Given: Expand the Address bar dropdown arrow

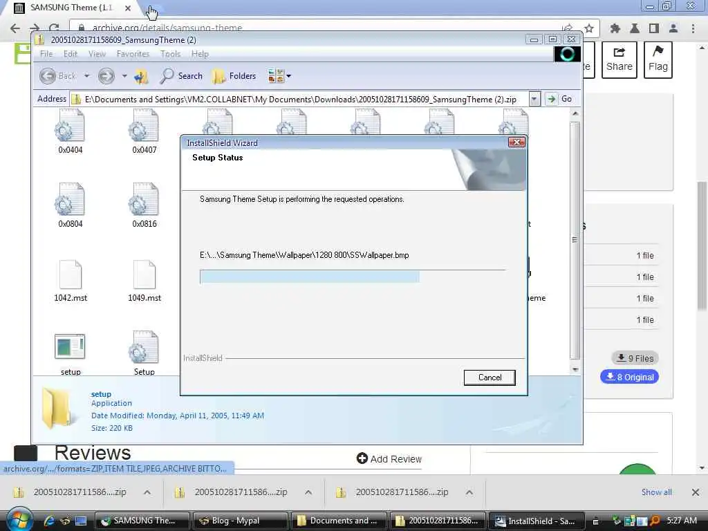Looking at the screenshot, I should [x=534, y=99].
